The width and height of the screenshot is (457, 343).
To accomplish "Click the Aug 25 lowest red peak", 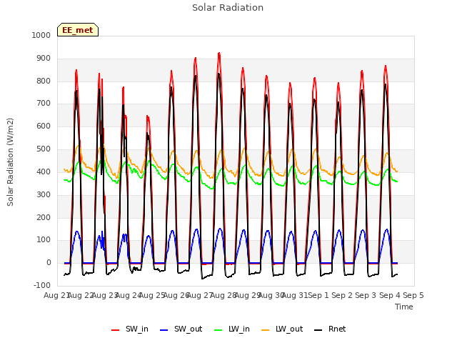I will click(x=148, y=116).
